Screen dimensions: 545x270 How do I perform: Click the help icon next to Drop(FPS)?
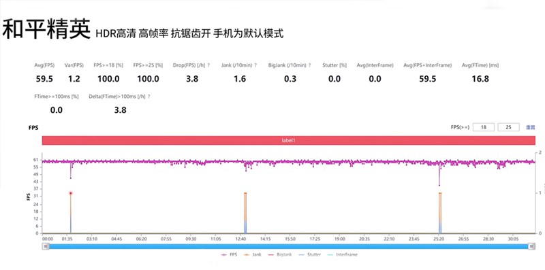pos(208,65)
